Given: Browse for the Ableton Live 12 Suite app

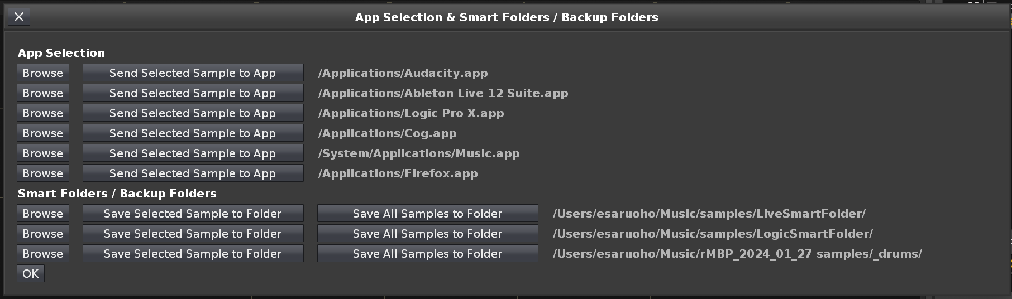Looking at the screenshot, I should point(43,93).
